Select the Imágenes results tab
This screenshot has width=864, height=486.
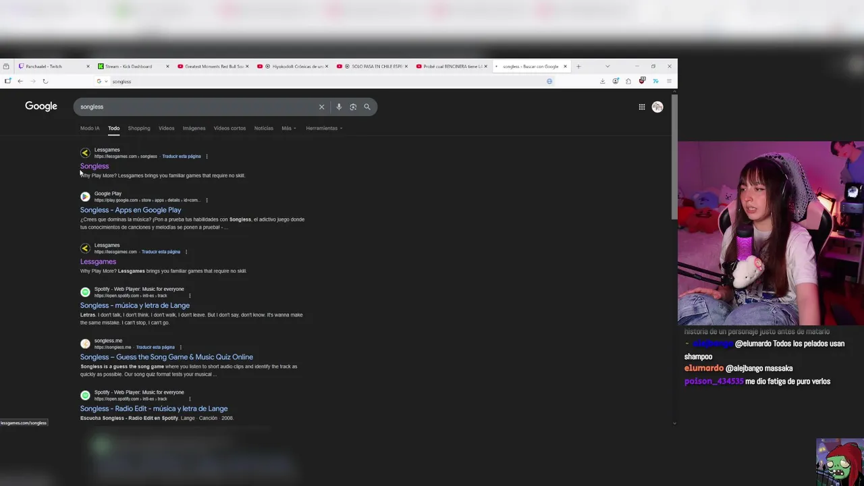(194, 128)
